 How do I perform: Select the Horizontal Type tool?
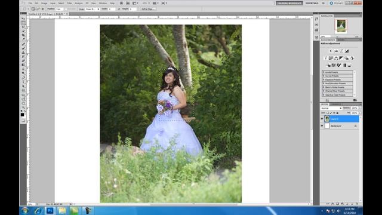click(23, 82)
